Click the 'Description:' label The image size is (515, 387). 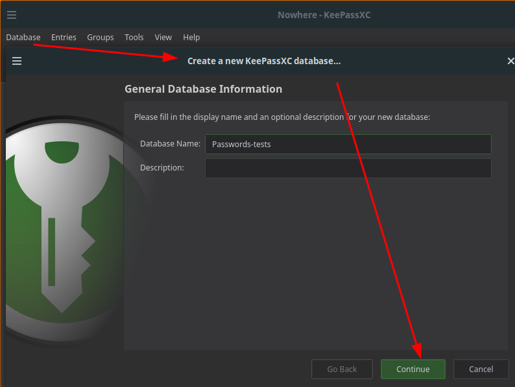click(162, 168)
